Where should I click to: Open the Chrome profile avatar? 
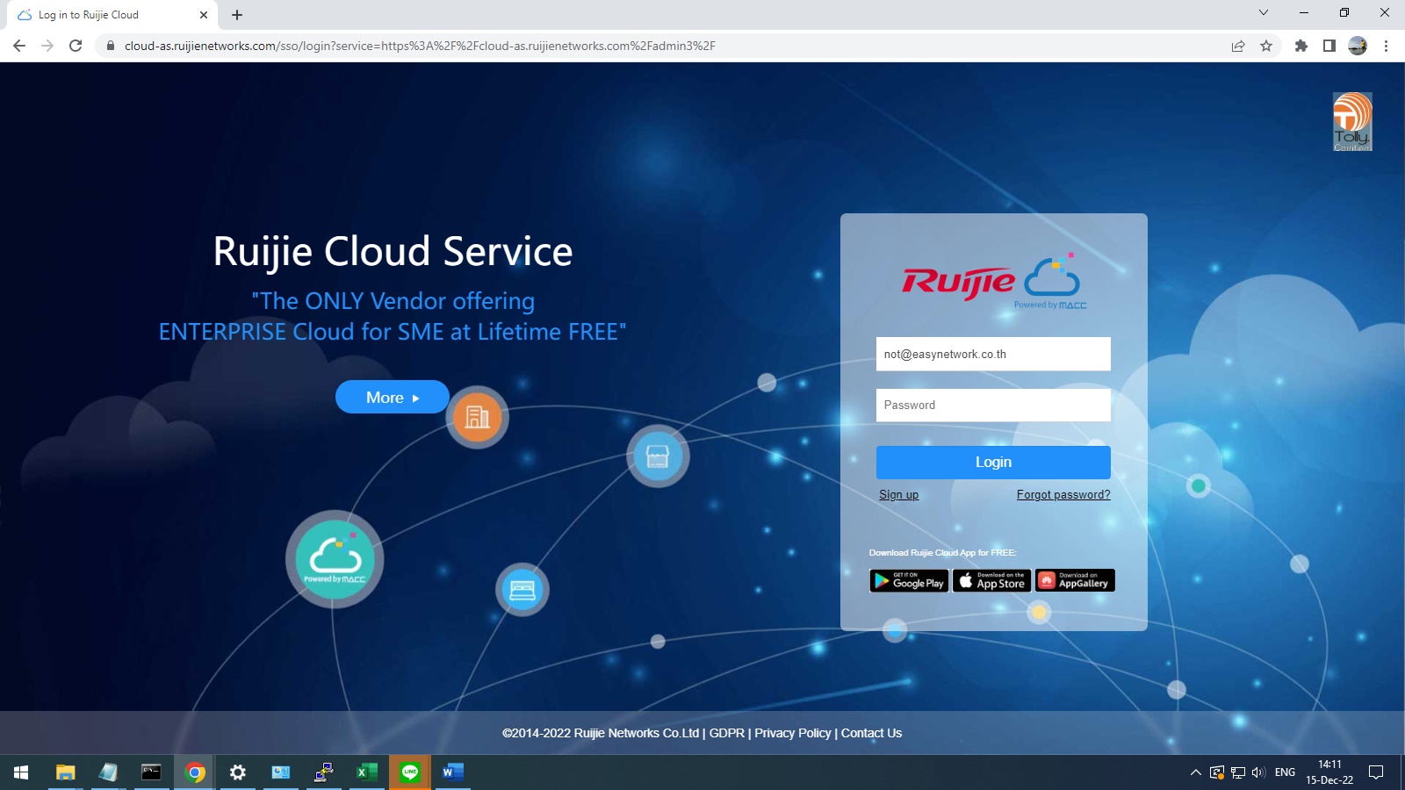[x=1358, y=46]
